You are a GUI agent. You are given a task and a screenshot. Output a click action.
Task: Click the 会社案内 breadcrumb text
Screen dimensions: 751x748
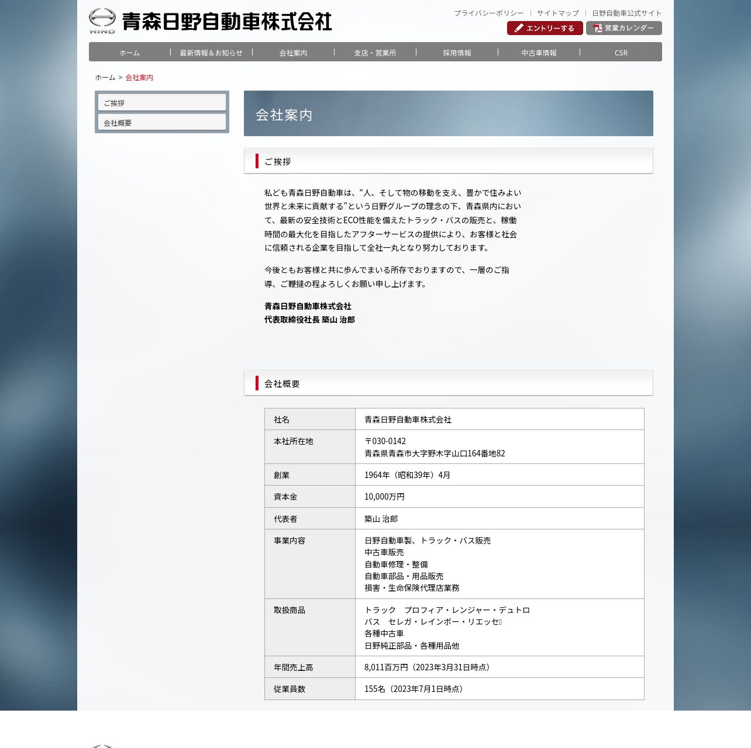point(139,77)
